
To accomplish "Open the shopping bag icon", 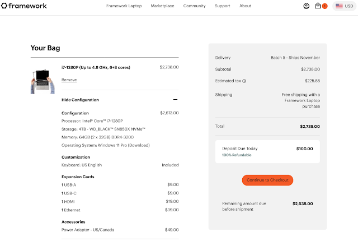I will tap(318, 6).
